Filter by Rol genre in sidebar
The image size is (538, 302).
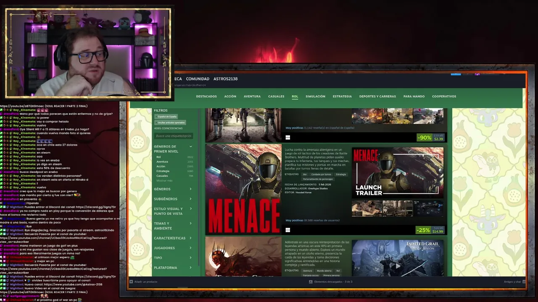click(174, 157)
